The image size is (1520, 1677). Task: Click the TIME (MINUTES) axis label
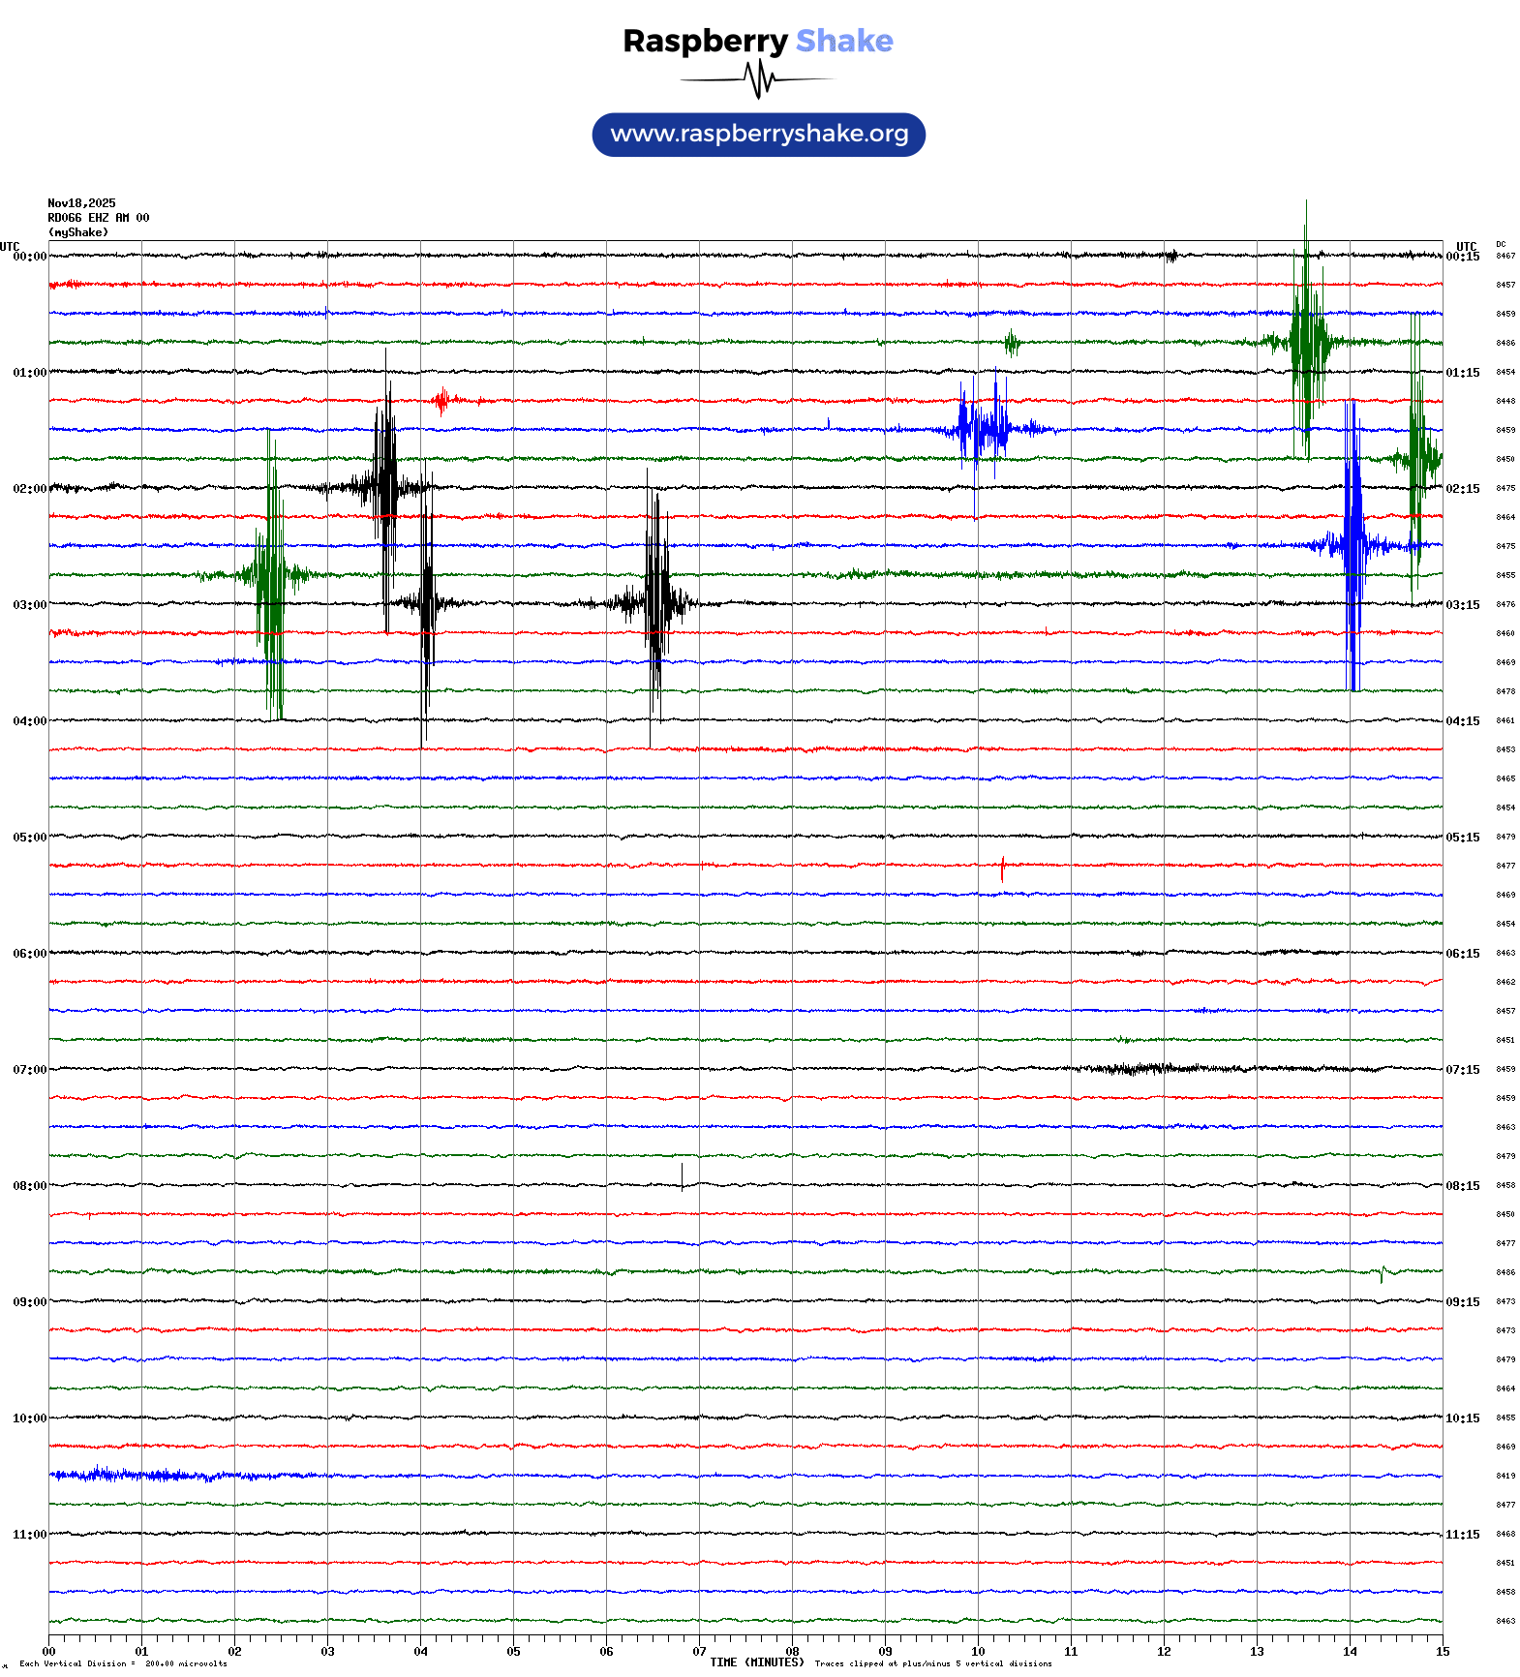(x=756, y=1662)
